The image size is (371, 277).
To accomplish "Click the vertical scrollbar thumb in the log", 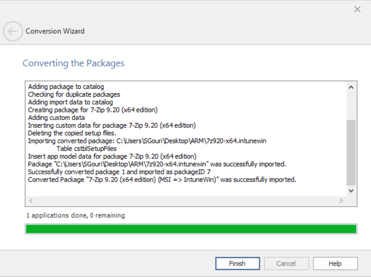I will pyautogui.click(x=351, y=152).
